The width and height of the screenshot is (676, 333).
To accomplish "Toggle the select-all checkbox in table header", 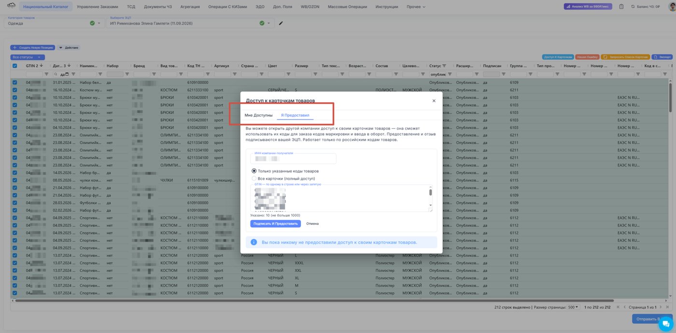I will tap(15, 66).
